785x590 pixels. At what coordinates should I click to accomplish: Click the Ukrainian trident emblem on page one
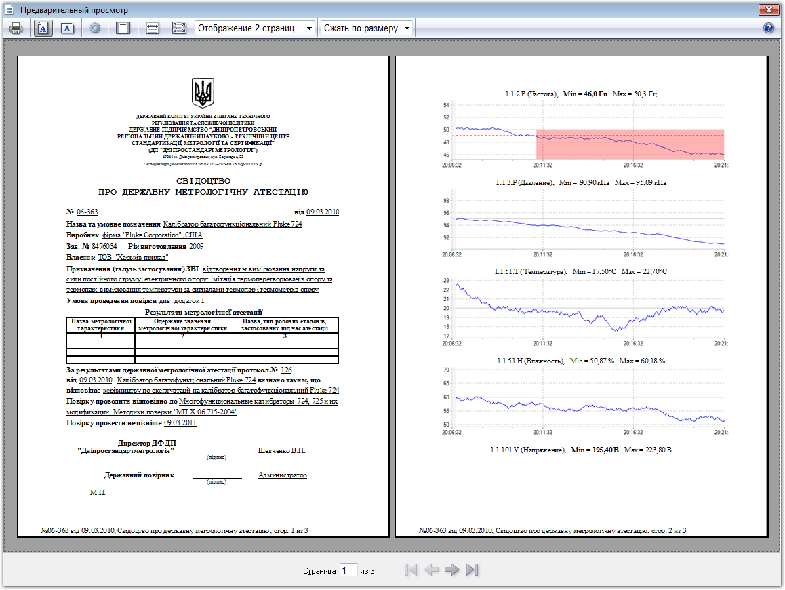click(203, 93)
